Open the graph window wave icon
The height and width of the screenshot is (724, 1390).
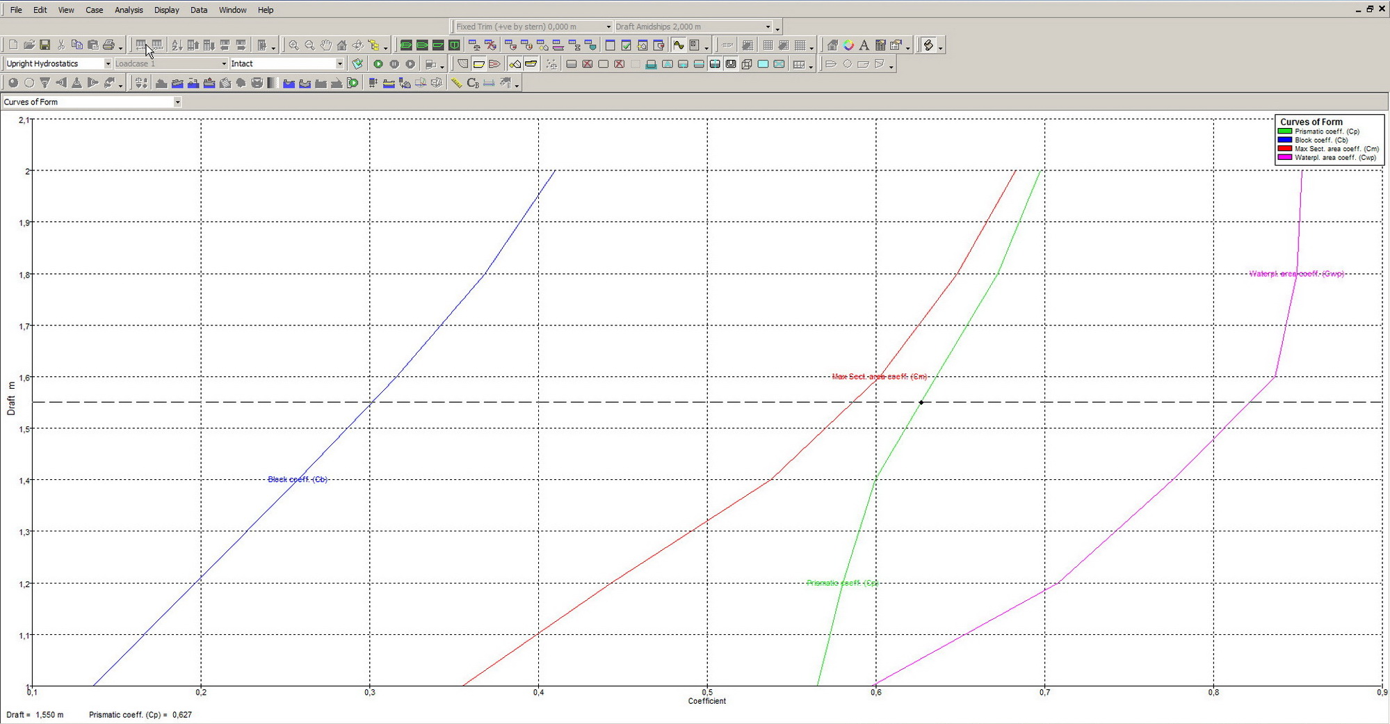point(678,45)
